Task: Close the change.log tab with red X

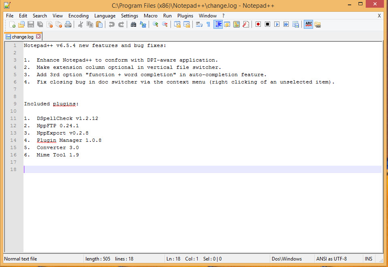Action: tap(38, 36)
